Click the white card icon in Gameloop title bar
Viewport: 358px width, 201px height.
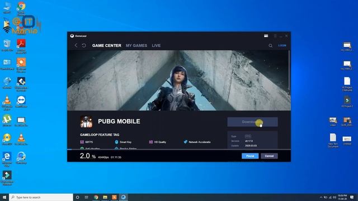click(266, 36)
